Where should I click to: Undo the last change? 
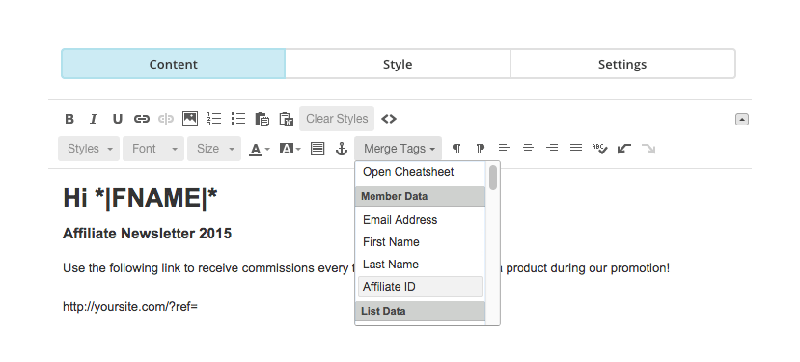pos(624,149)
